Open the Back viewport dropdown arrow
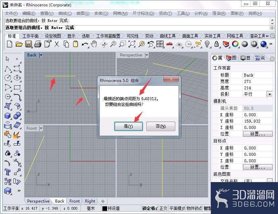The image size is (278, 214). [41, 55]
